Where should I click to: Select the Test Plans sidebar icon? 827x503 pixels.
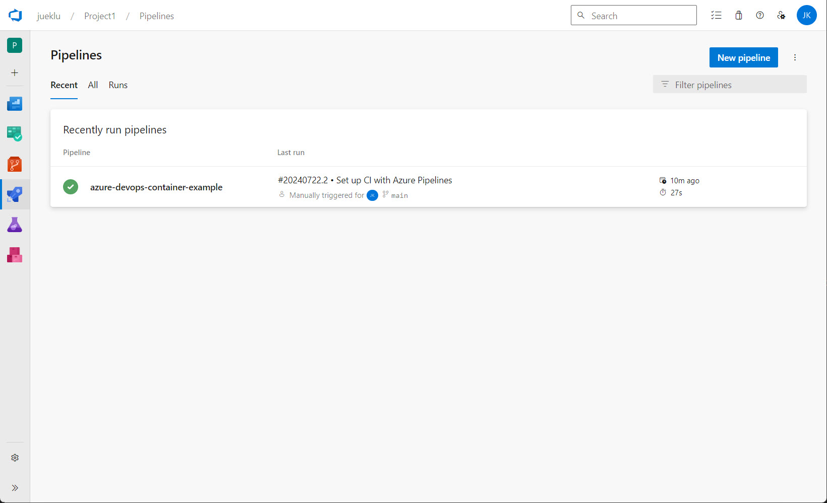(15, 225)
